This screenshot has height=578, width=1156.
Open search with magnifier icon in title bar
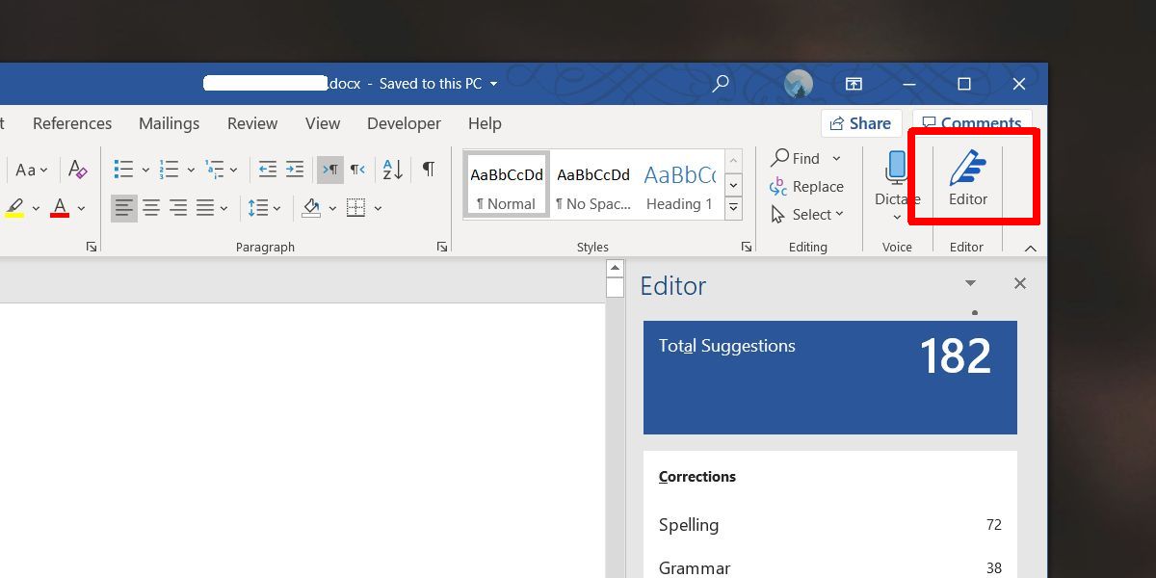[721, 84]
